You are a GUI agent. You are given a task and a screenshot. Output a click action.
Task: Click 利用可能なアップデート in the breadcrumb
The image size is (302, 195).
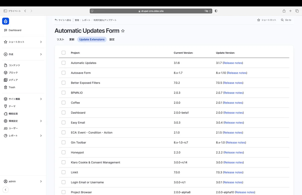pyautogui.click(x=105, y=20)
